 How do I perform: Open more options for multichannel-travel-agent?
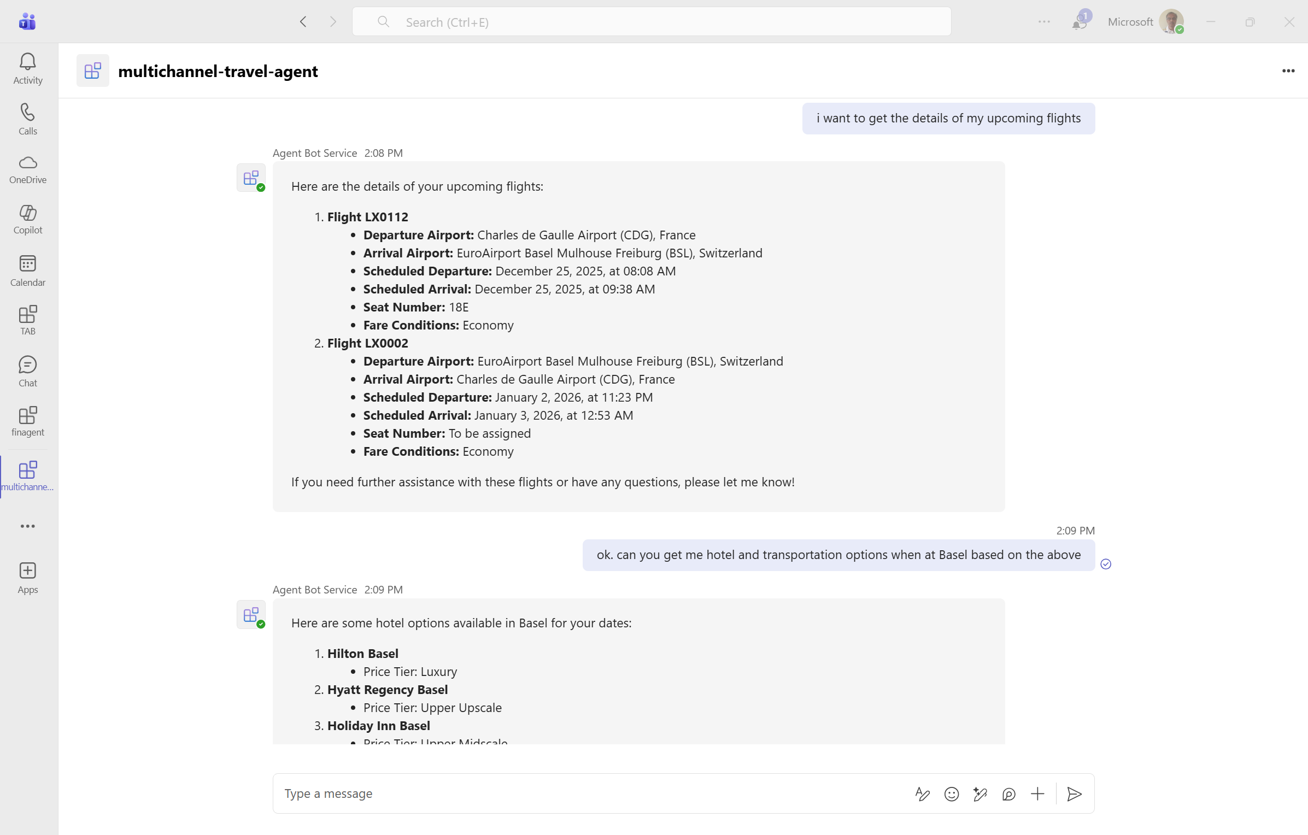(1288, 71)
